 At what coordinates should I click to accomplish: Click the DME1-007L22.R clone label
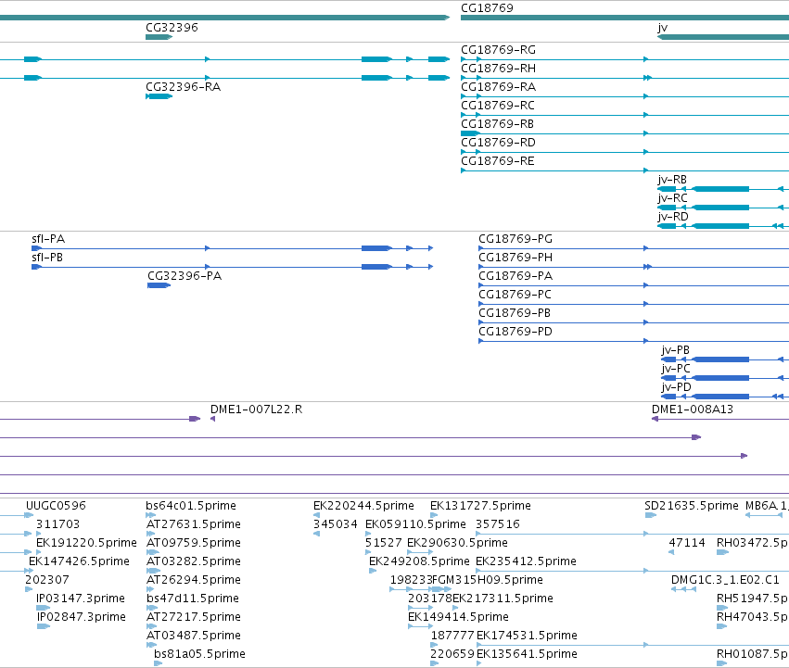tap(256, 410)
